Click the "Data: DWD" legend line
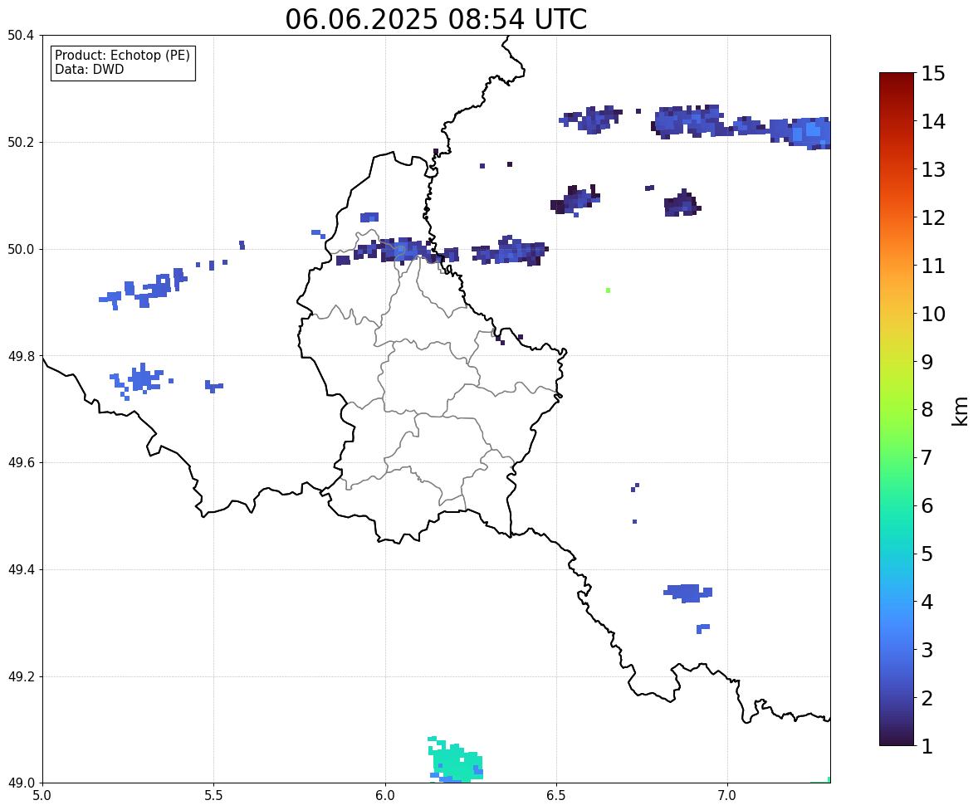Screen dimensions: 978x810 tap(89, 69)
